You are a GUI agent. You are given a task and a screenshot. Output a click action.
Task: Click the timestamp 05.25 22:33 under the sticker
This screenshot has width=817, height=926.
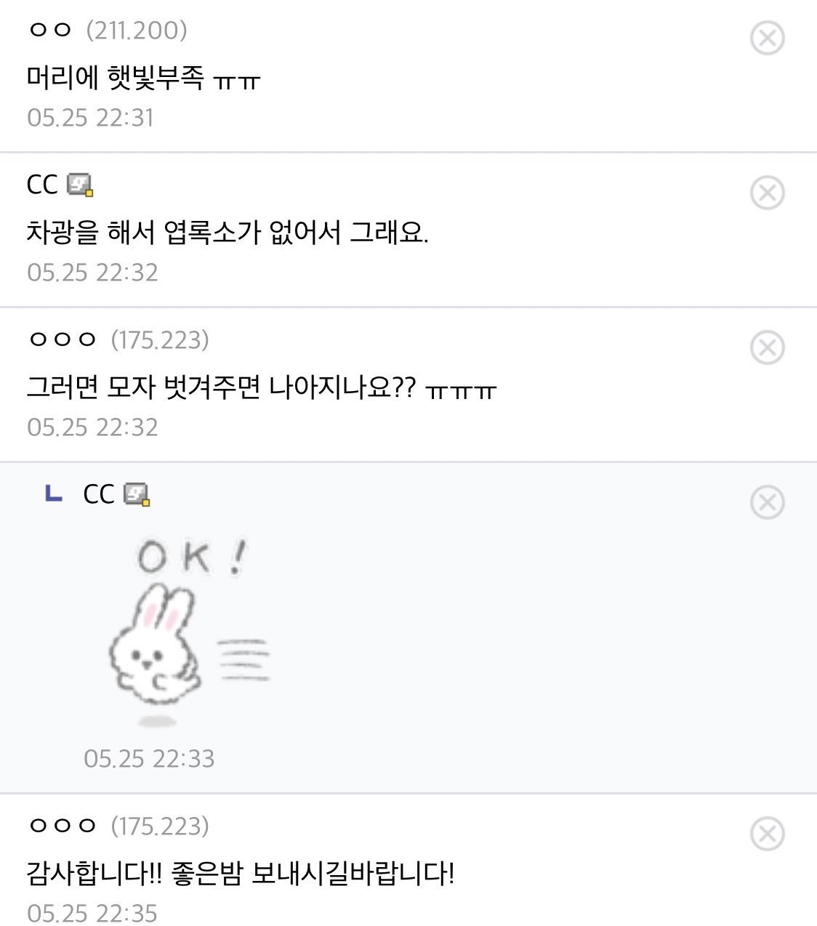pyautogui.click(x=149, y=759)
